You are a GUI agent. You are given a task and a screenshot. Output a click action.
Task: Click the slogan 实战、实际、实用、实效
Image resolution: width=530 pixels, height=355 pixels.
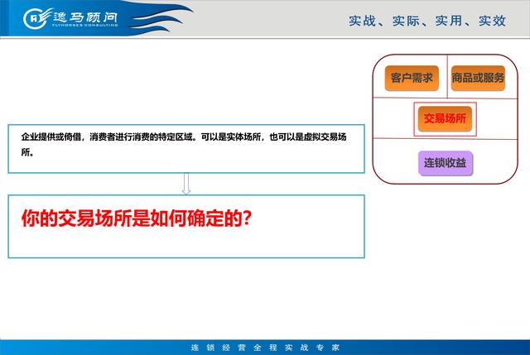427,21
